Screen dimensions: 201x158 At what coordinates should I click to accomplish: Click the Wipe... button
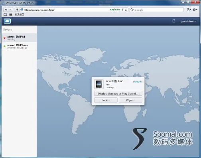(130, 100)
